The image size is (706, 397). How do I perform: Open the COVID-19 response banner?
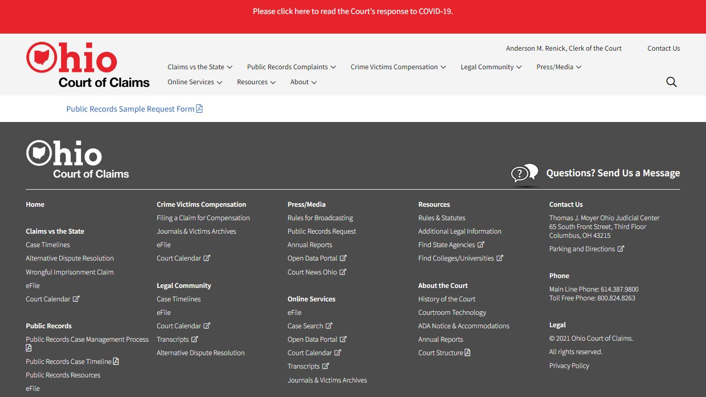coord(353,11)
